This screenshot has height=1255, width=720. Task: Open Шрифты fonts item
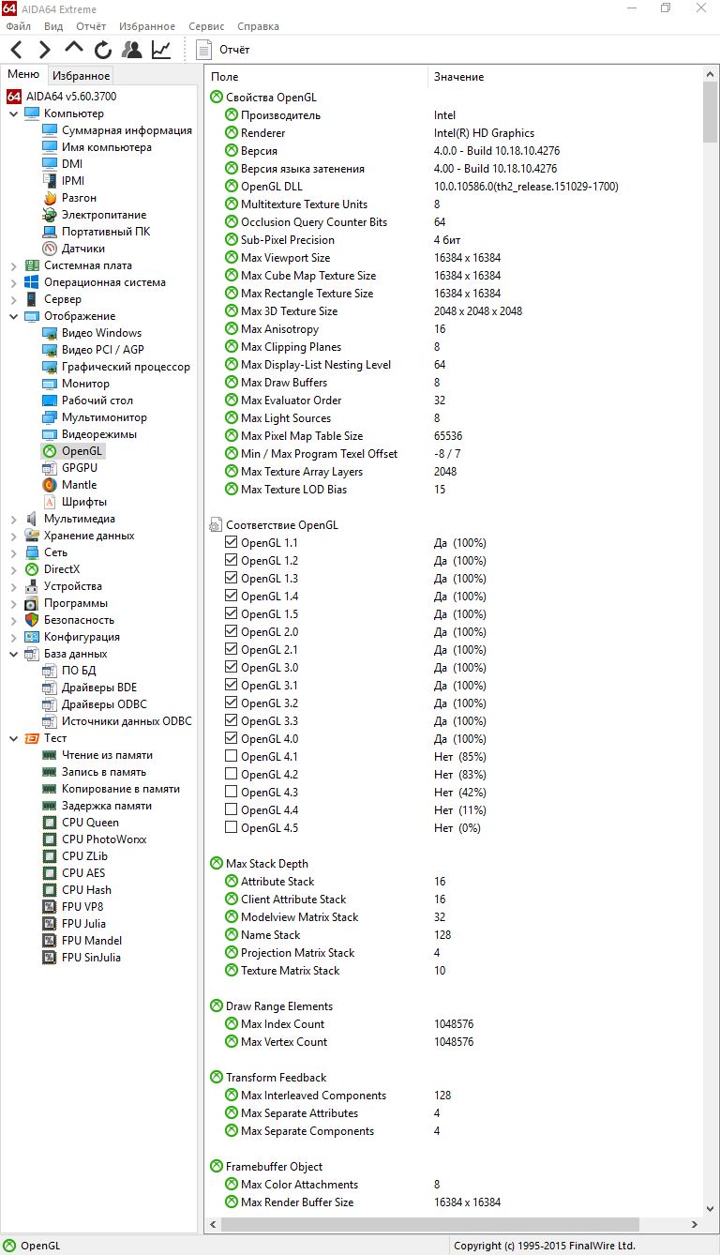tap(83, 502)
